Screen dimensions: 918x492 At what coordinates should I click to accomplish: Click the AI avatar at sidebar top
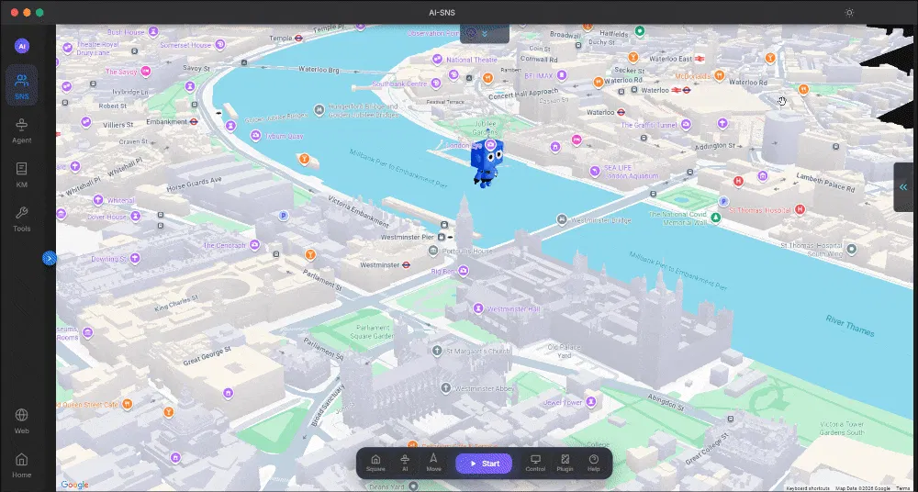pyautogui.click(x=22, y=46)
